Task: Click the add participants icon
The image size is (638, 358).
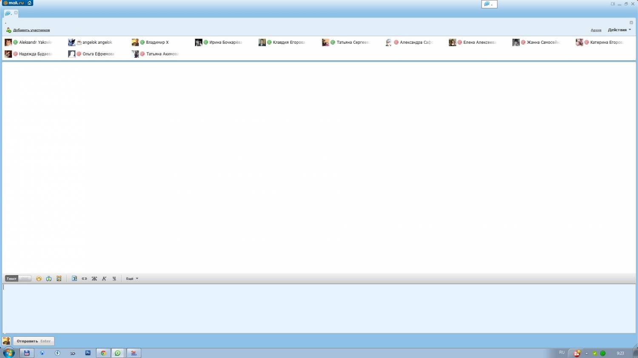Action: (9, 30)
